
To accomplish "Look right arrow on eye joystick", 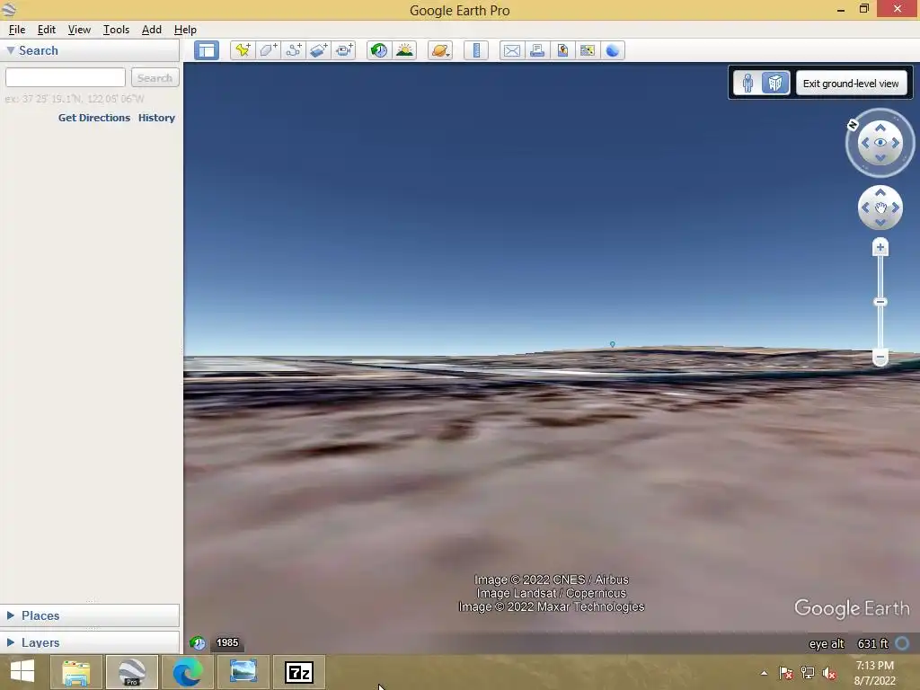I will 896,143.
